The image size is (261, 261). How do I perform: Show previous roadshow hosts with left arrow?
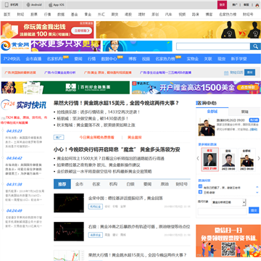click(198, 159)
